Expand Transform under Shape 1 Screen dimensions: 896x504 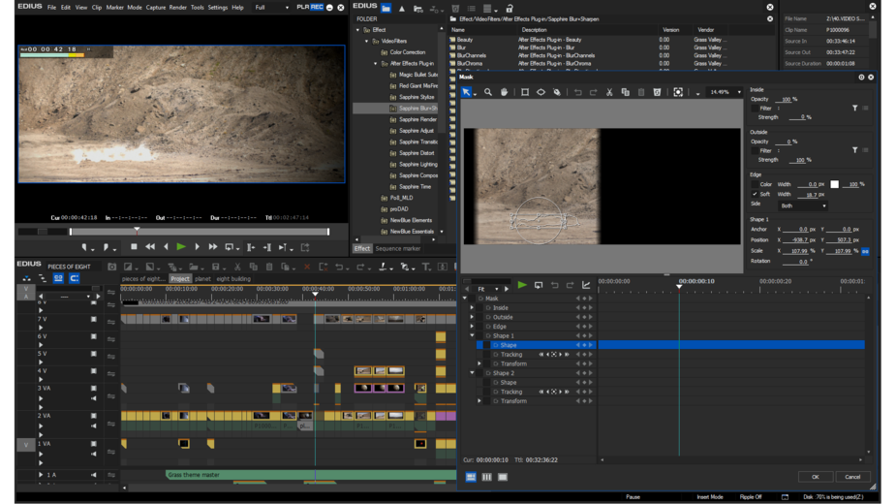(479, 363)
